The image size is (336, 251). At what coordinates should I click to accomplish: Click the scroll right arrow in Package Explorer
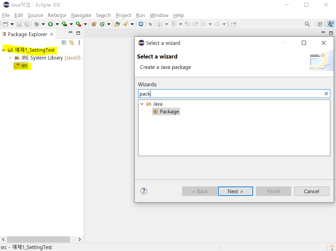click(80, 239)
